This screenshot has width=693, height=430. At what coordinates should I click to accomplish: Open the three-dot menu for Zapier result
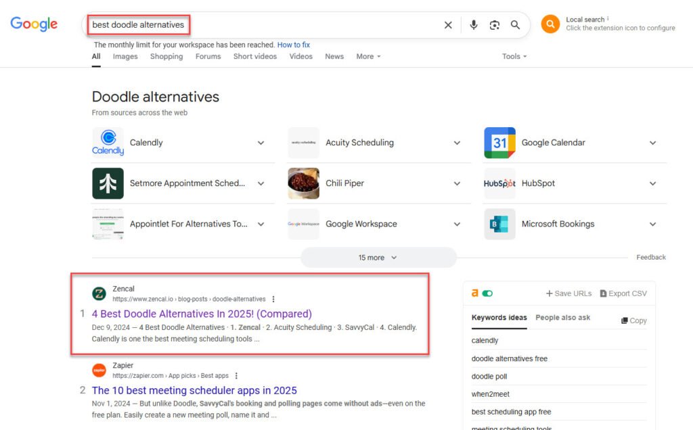[236, 376]
